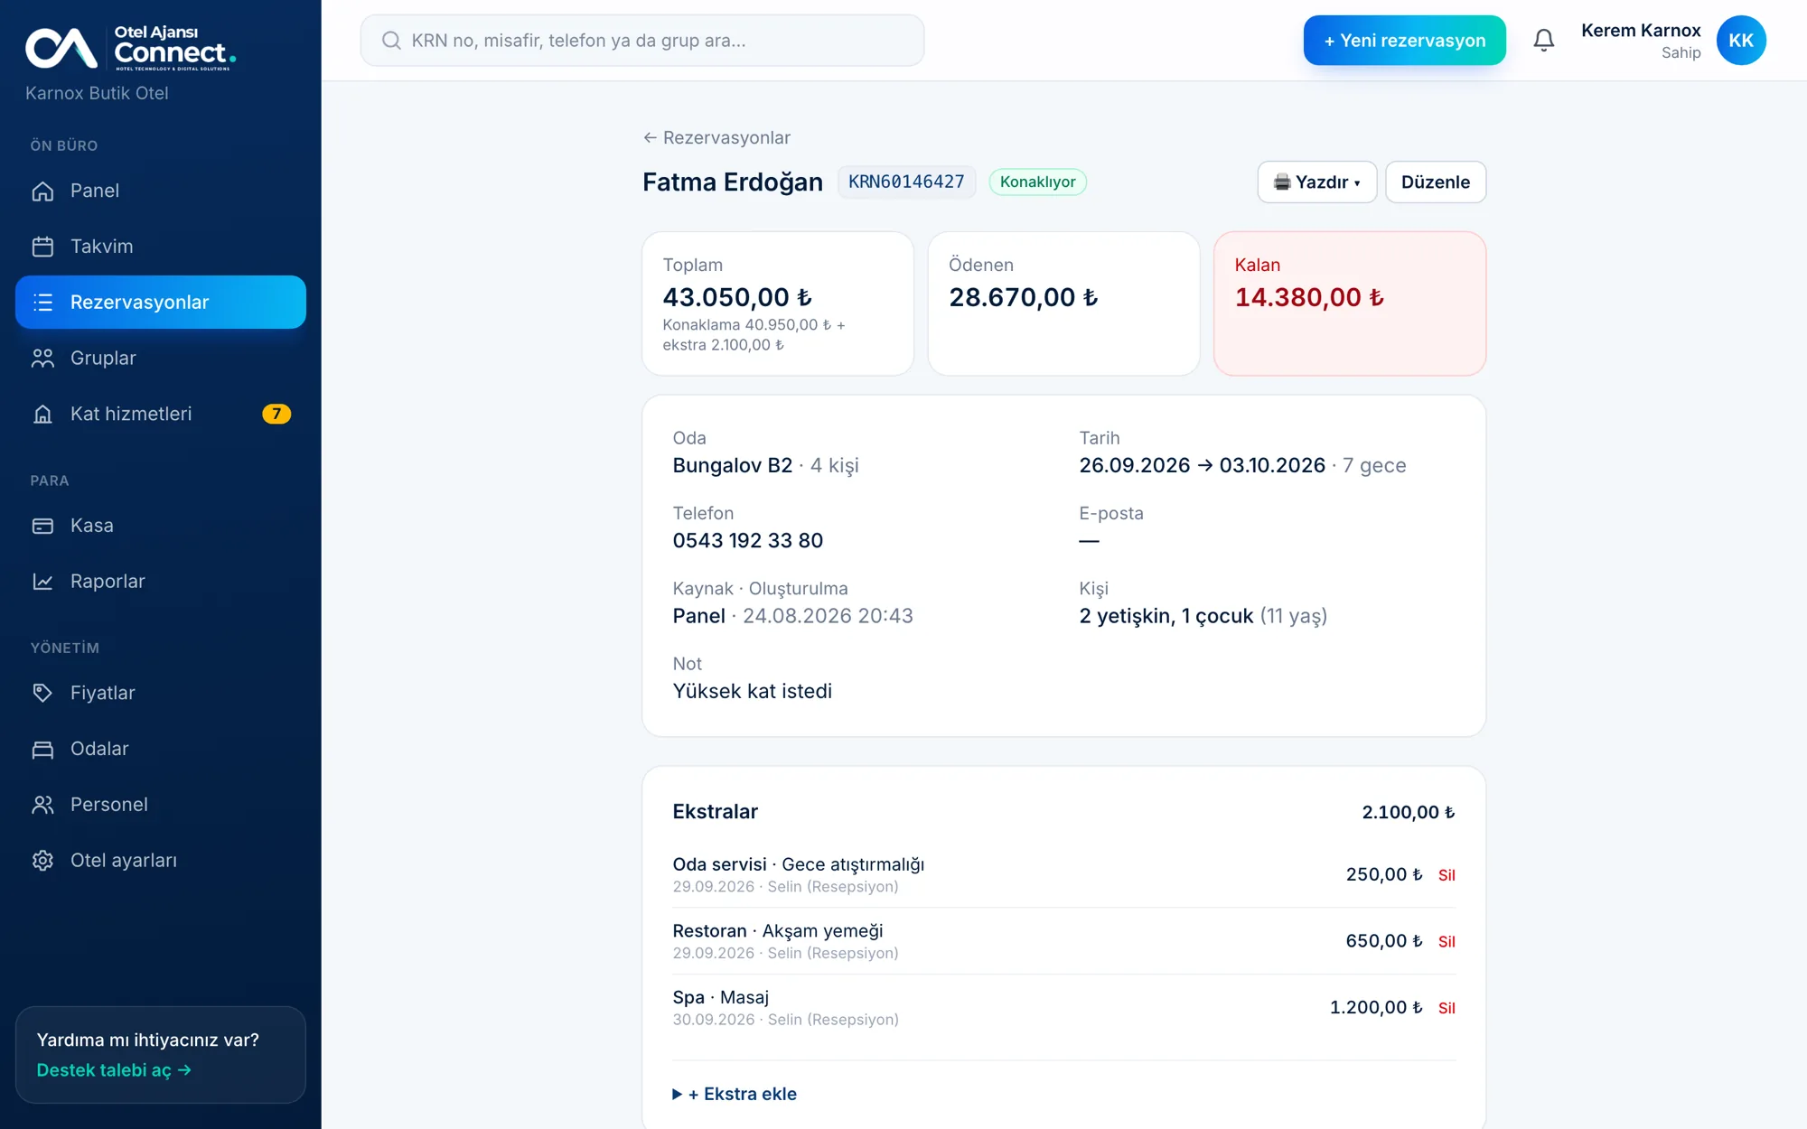Open the Yazdır print dropdown
The width and height of the screenshot is (1807, 1129).
pos(1317,182)
